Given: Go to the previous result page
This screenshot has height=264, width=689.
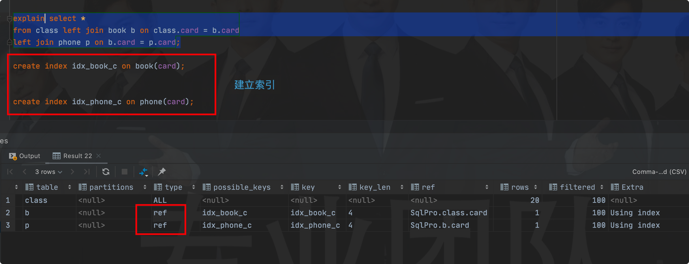Looking at the screenshot, I should click(24, 172).
